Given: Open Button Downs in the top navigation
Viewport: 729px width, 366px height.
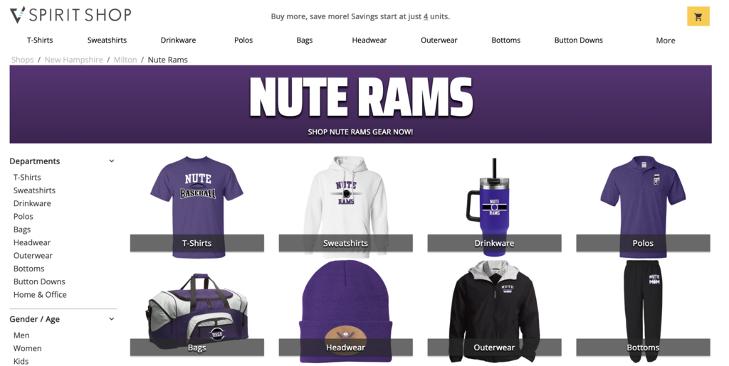Looking at the screenshot, I should (578, 40).
